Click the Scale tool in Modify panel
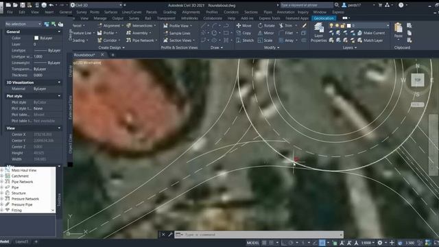439x247 pixels. point(265,40)
